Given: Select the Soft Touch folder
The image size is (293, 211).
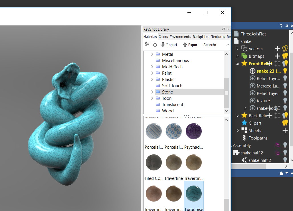Looking at the screenshot, I should (172, 85).
